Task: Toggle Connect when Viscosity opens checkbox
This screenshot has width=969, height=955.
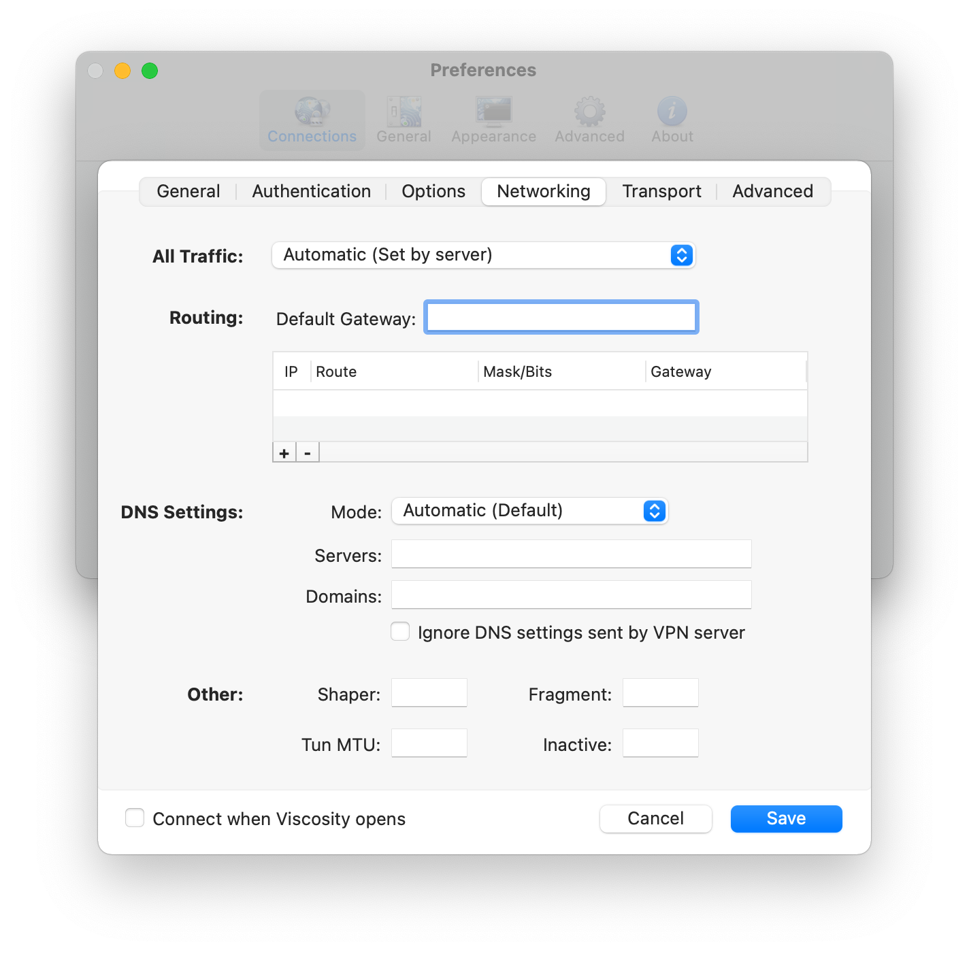Action: coord(135,818)
